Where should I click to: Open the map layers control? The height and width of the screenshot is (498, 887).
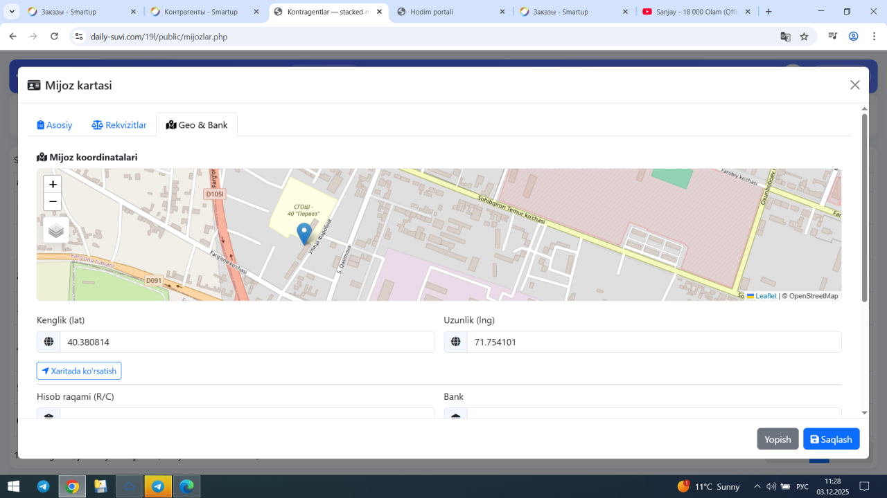click(56, 230)
